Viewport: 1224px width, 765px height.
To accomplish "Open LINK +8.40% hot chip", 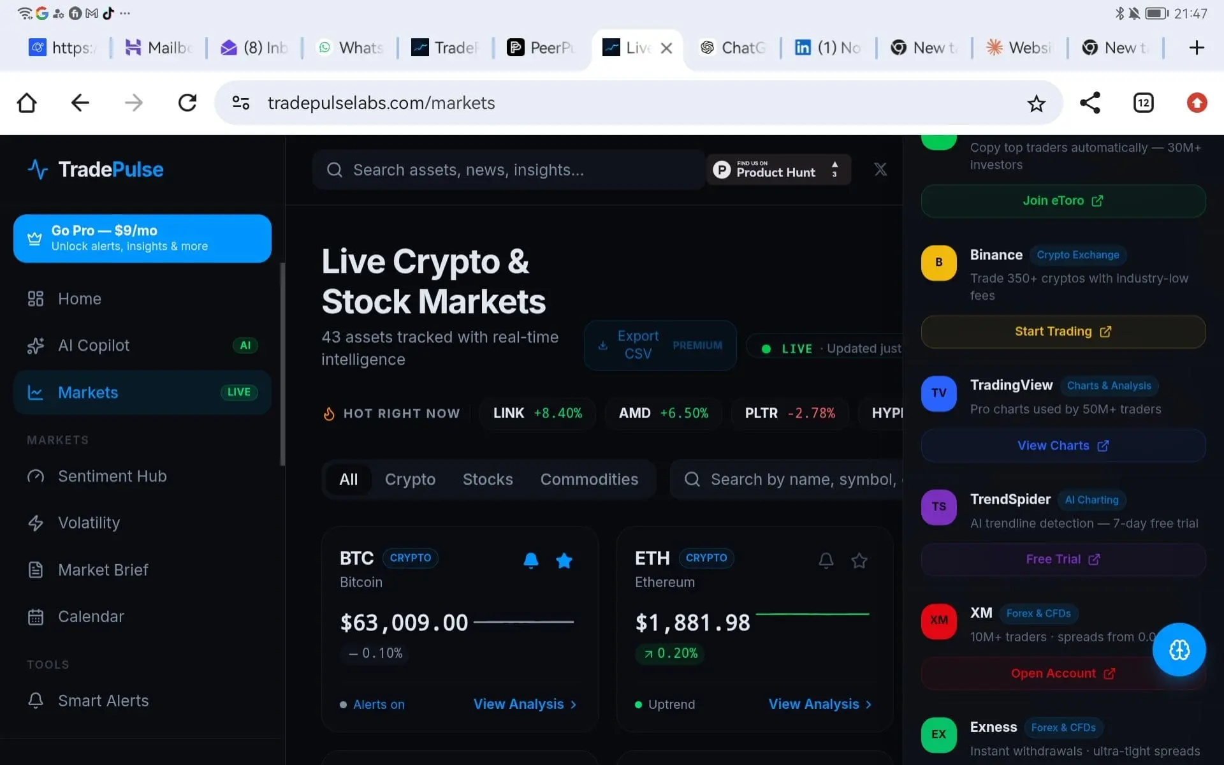I will [x=537, y=413].
